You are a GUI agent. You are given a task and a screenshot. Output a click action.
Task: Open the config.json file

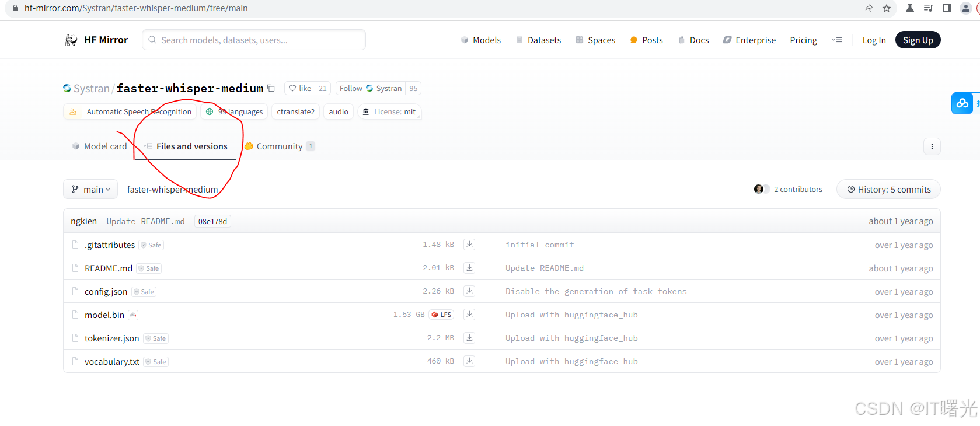pos(106,291)
